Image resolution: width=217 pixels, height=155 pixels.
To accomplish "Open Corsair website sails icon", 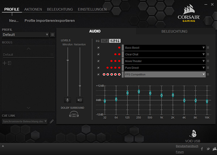I will [214, 149].
